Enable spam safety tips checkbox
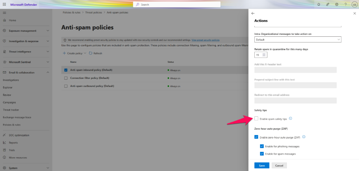Image resolution: width=359 pixels, height=171 pixels. click(256, 119)
